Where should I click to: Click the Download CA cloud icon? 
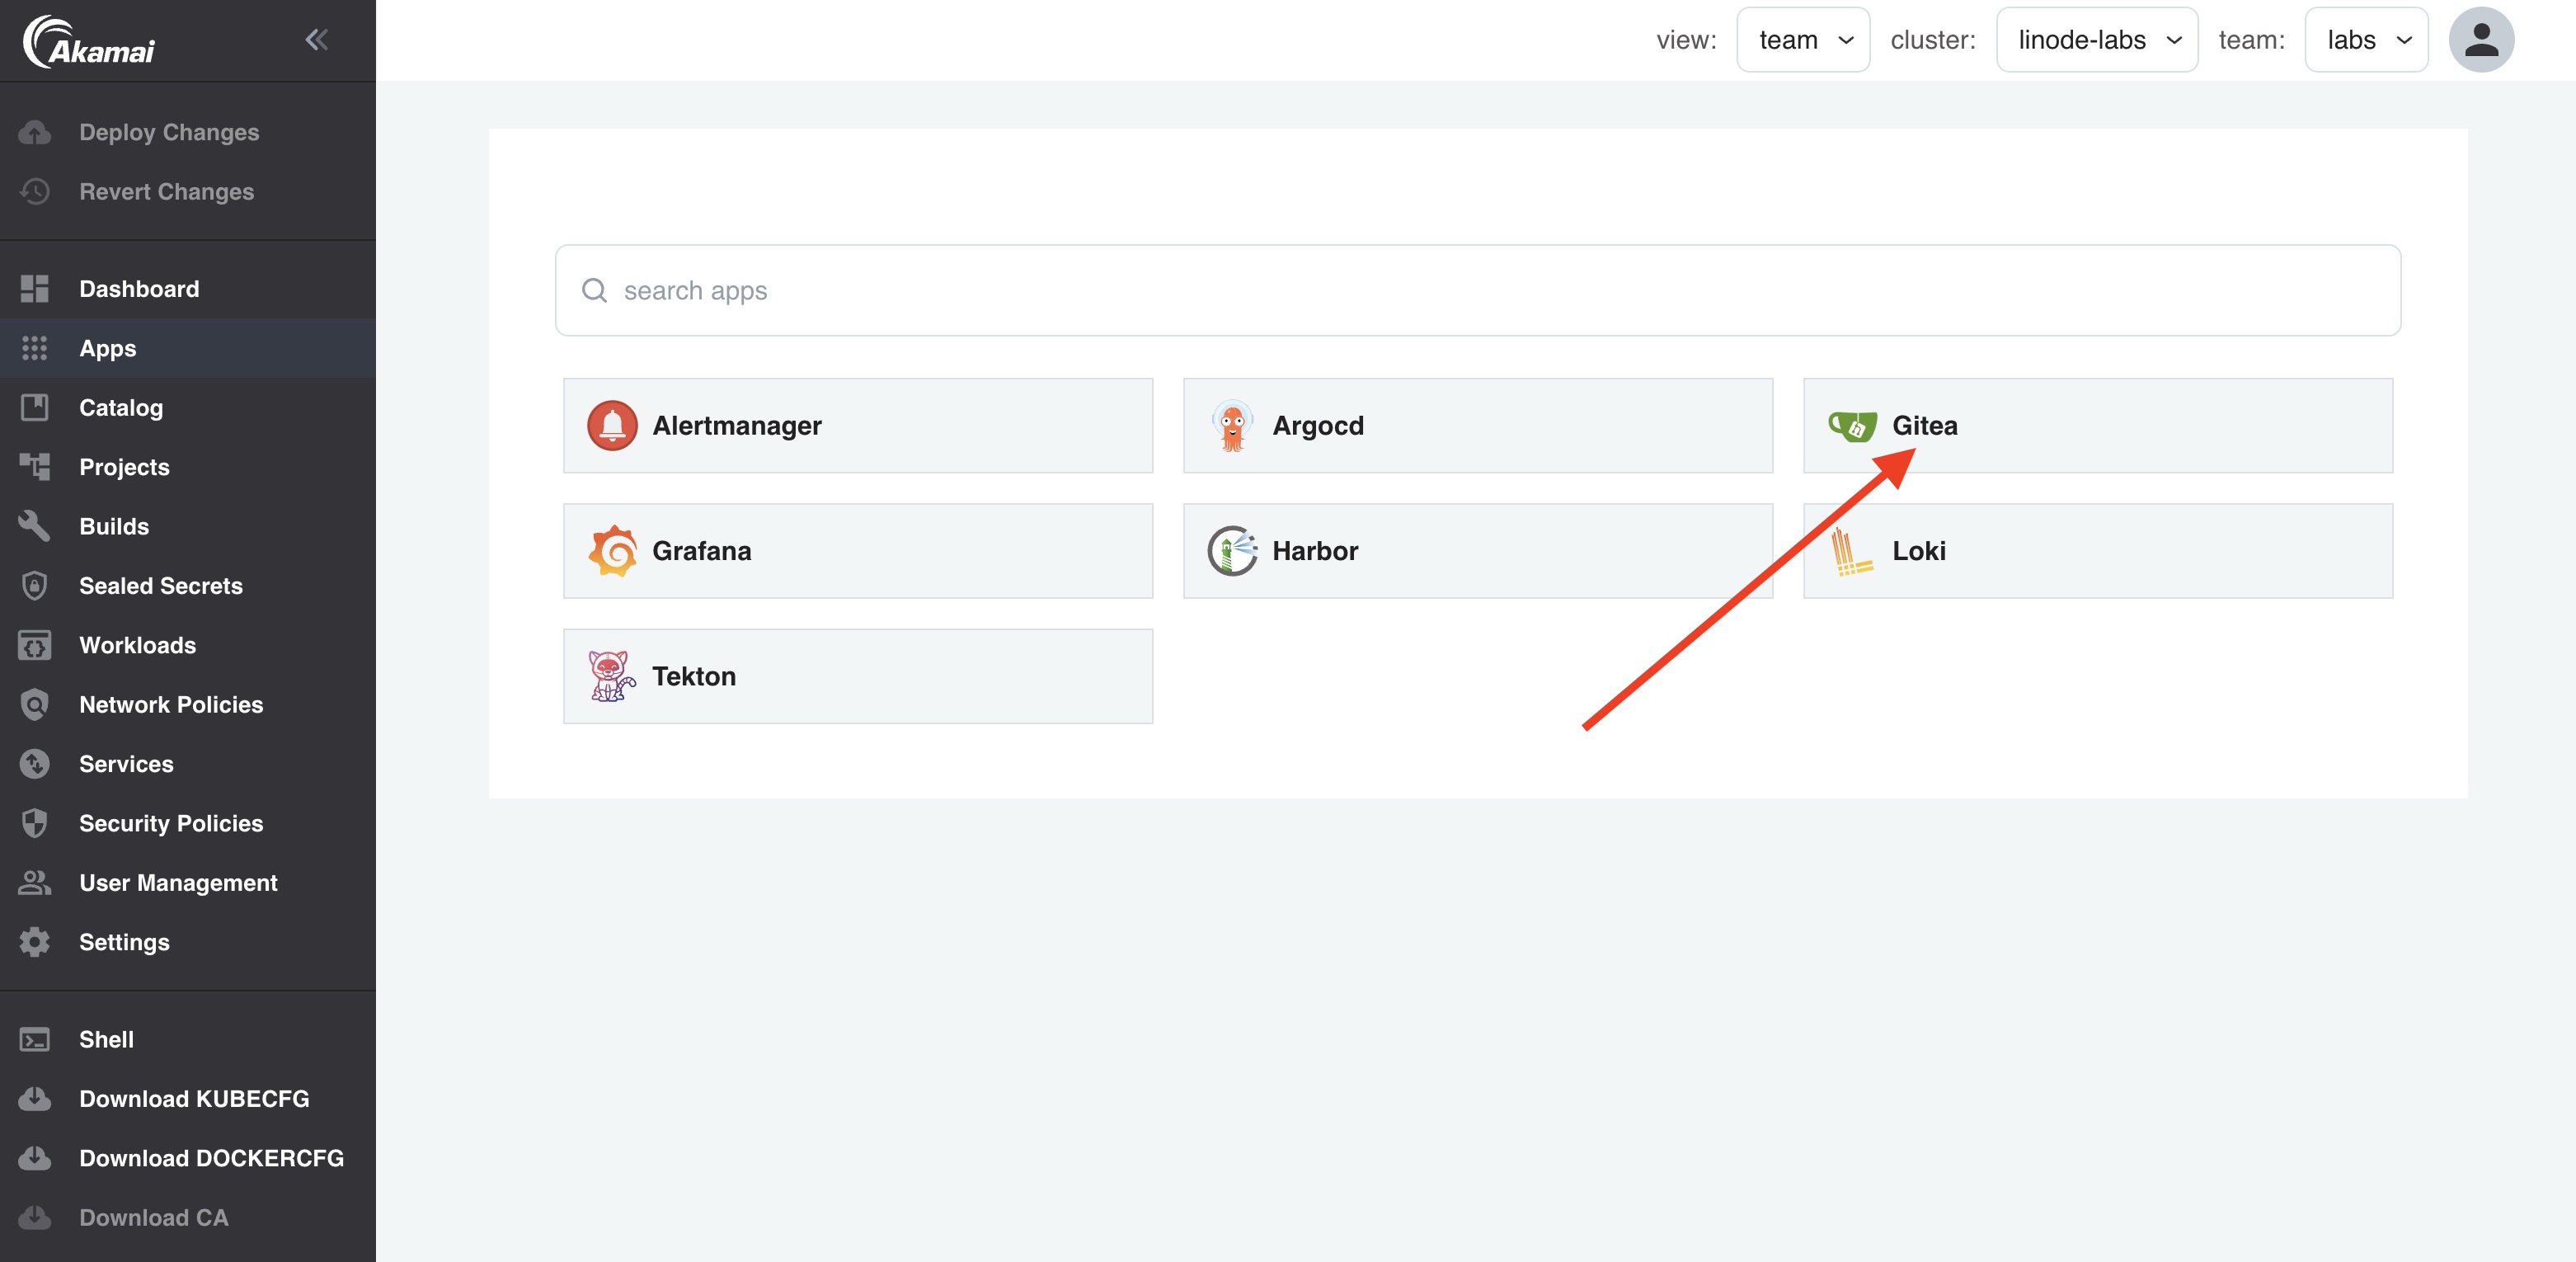pos(35,1217)
